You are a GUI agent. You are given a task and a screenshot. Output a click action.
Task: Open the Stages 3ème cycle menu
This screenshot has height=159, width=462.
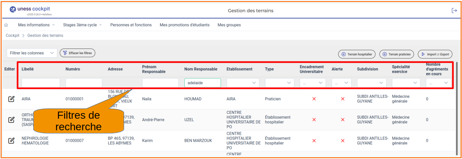tap(82, 25)
